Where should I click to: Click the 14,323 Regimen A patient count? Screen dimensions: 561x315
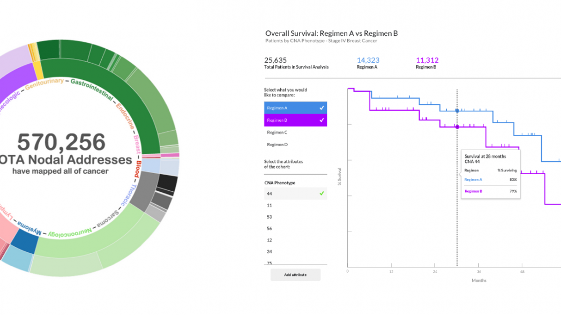pos(368,61)
